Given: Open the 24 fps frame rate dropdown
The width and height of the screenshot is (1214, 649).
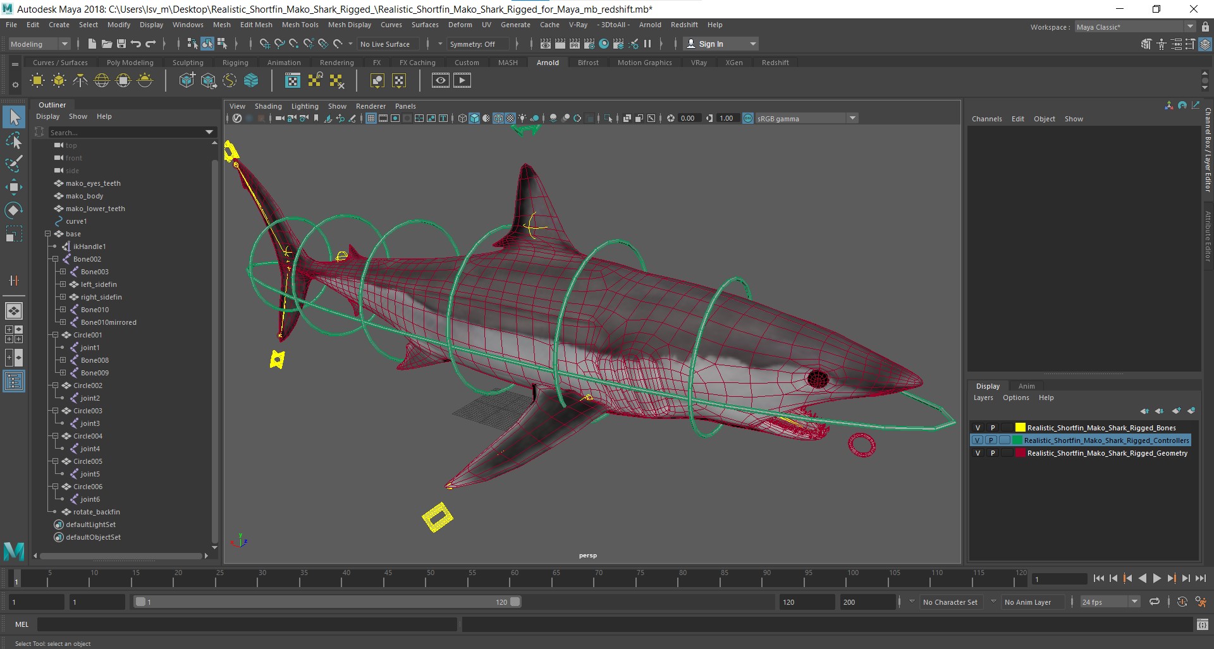Looking at the screenshot, I should tap(1110, 602).
